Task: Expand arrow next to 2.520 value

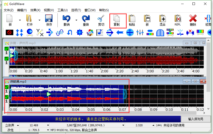Action: [x=153, y=125]
